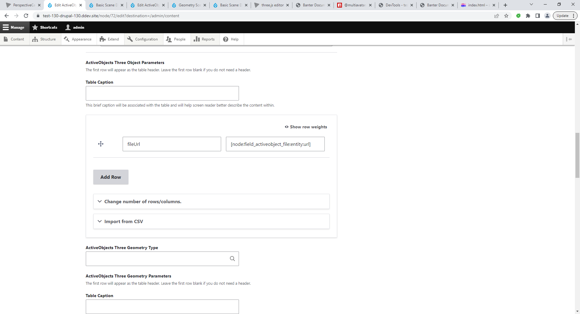Toggle Show row weights

click(x=306, y=127)
